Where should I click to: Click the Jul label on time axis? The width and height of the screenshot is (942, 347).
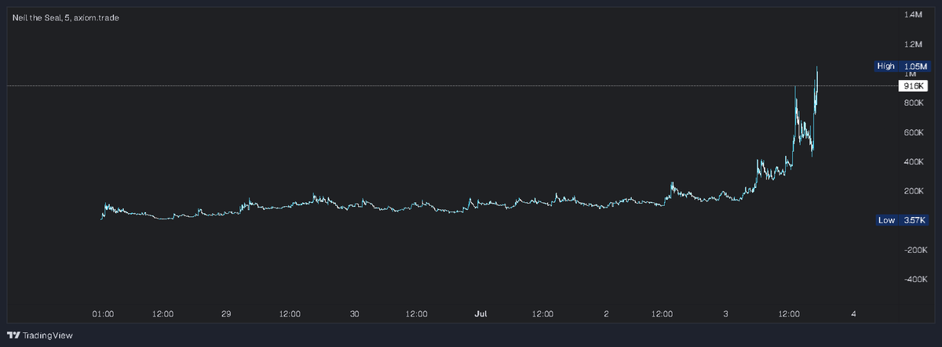click(480, 314)
